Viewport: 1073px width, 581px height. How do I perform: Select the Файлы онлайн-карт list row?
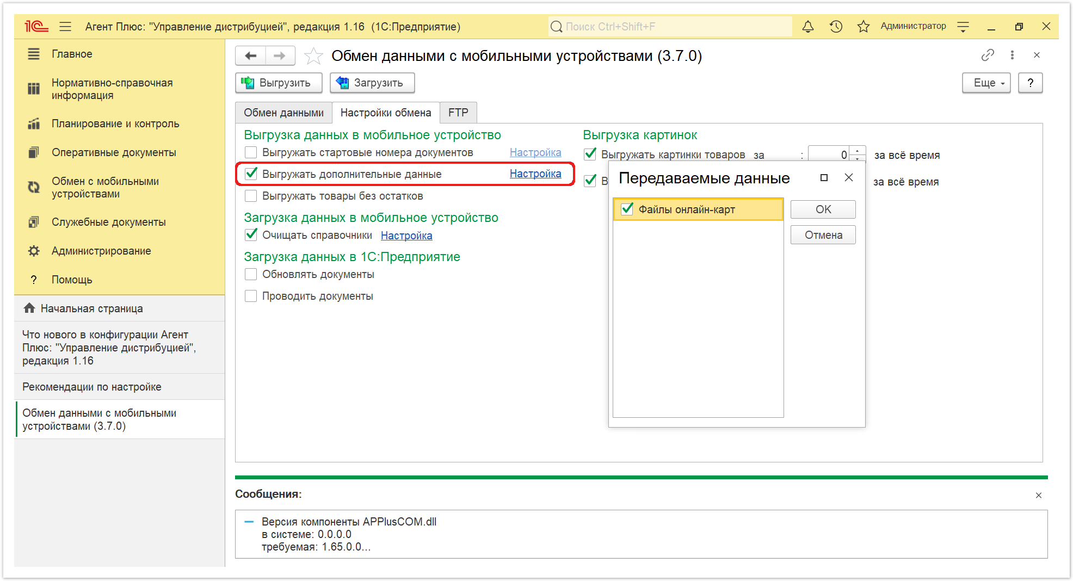pyautogui.click(x=698, y=209)
